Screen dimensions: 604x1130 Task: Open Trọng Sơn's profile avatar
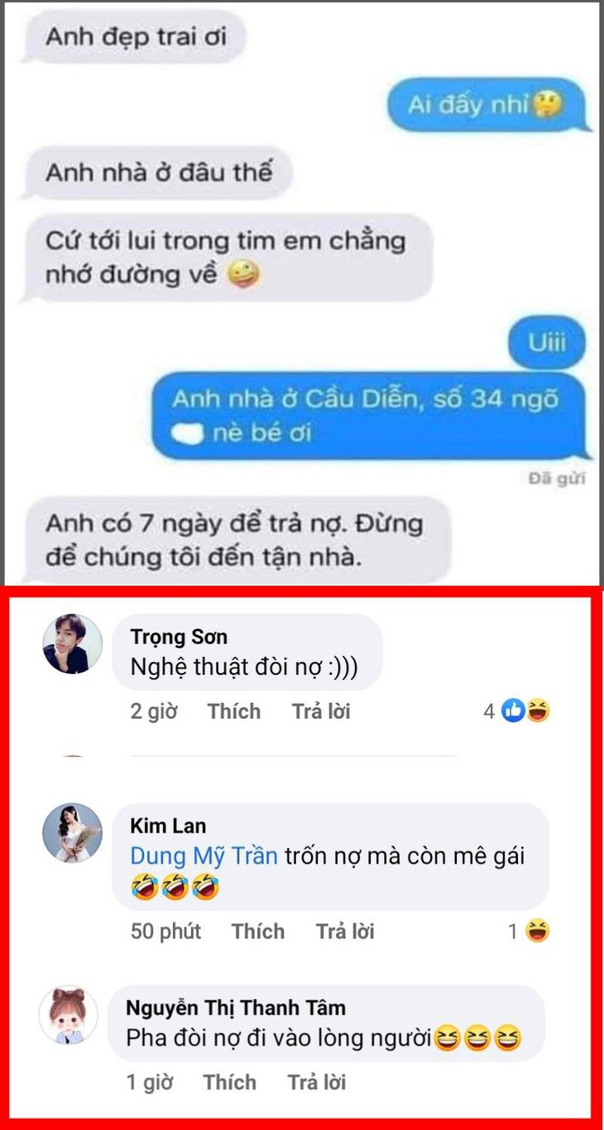(73, 644)
